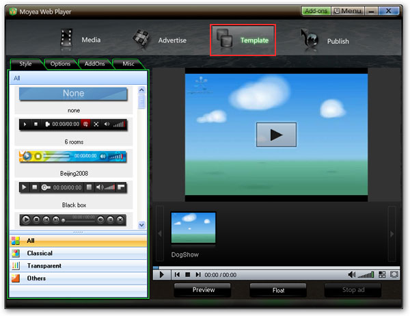Switch to the Misc tab
Viewport: 410px width, 316px height.
pos(128,64)
